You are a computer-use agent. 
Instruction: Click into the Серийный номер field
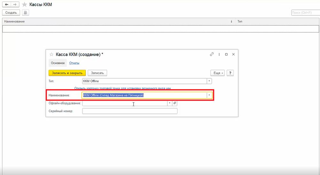129,111
